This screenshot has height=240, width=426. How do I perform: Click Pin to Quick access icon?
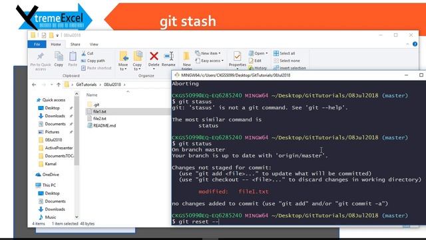pyautogui.click(x=41, y=56)
